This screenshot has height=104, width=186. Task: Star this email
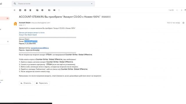(183, 23)
